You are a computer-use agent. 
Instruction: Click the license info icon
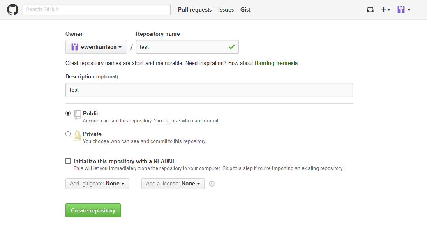tap(212, 184)
